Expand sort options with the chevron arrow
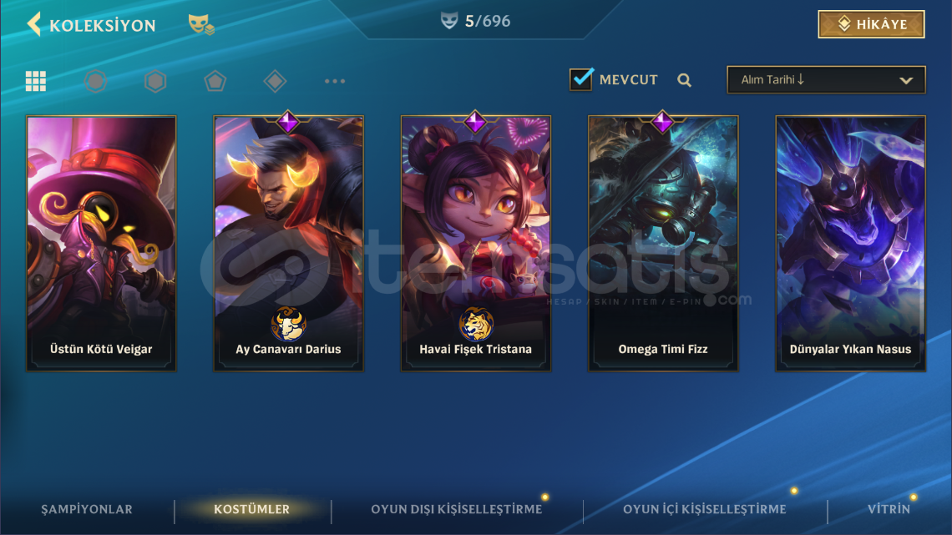Screen dimensions: 952x535 (x=906, y=80)
